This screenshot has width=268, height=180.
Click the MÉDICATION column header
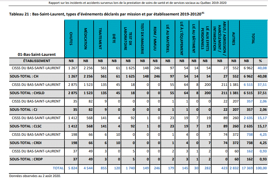pos(86,39)
